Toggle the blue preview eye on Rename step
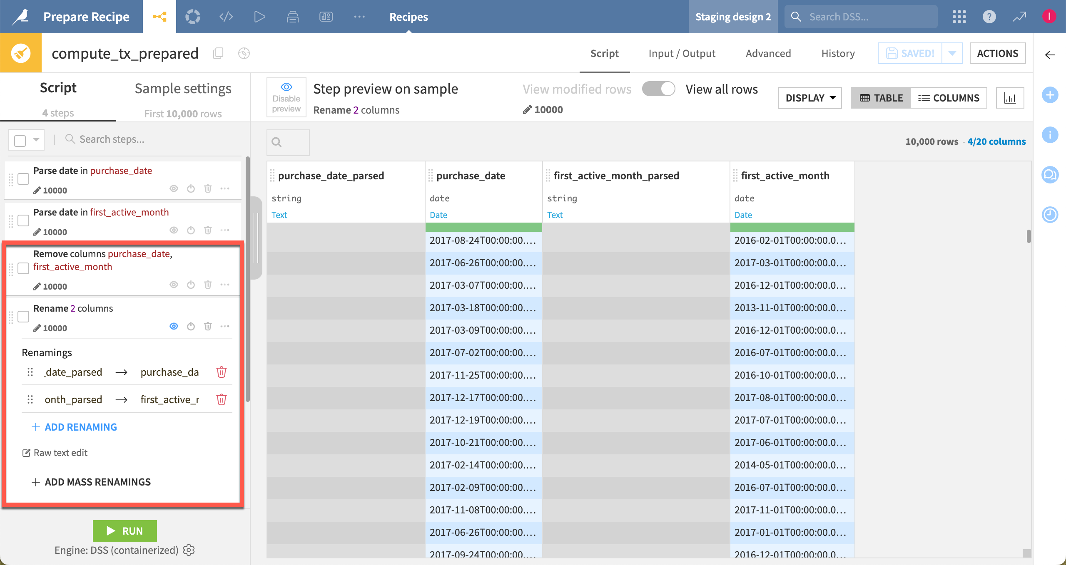 [174, 326]
